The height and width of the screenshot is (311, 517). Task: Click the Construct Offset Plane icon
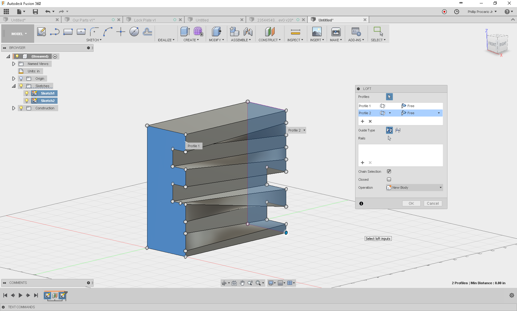pos(270,32)
